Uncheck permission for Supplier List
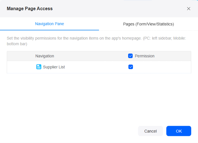198x143 pixels. (131, 67)
